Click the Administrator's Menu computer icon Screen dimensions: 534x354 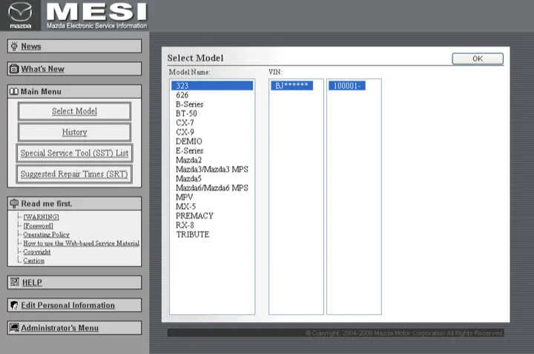(14, 327)
